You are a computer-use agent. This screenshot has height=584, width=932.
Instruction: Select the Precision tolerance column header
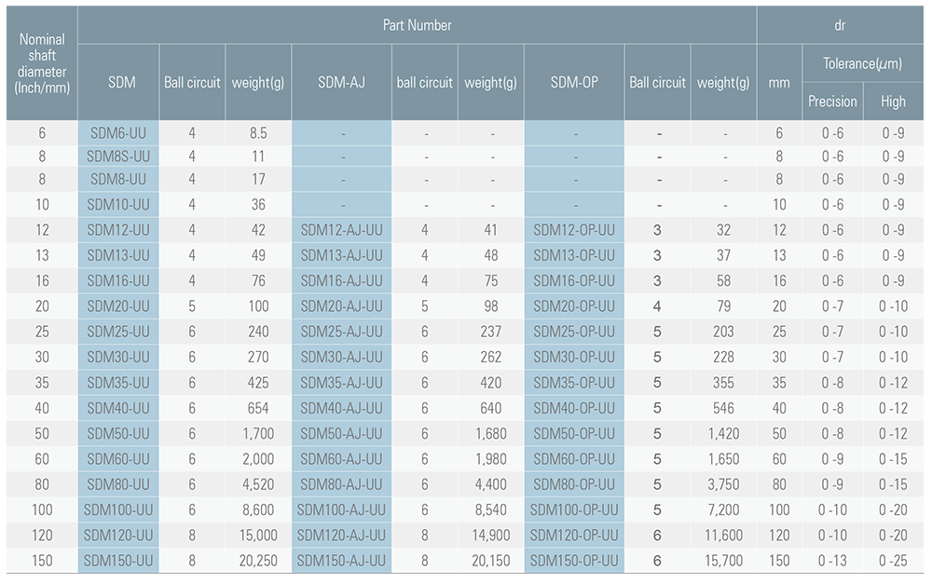(x=832, y=102)
